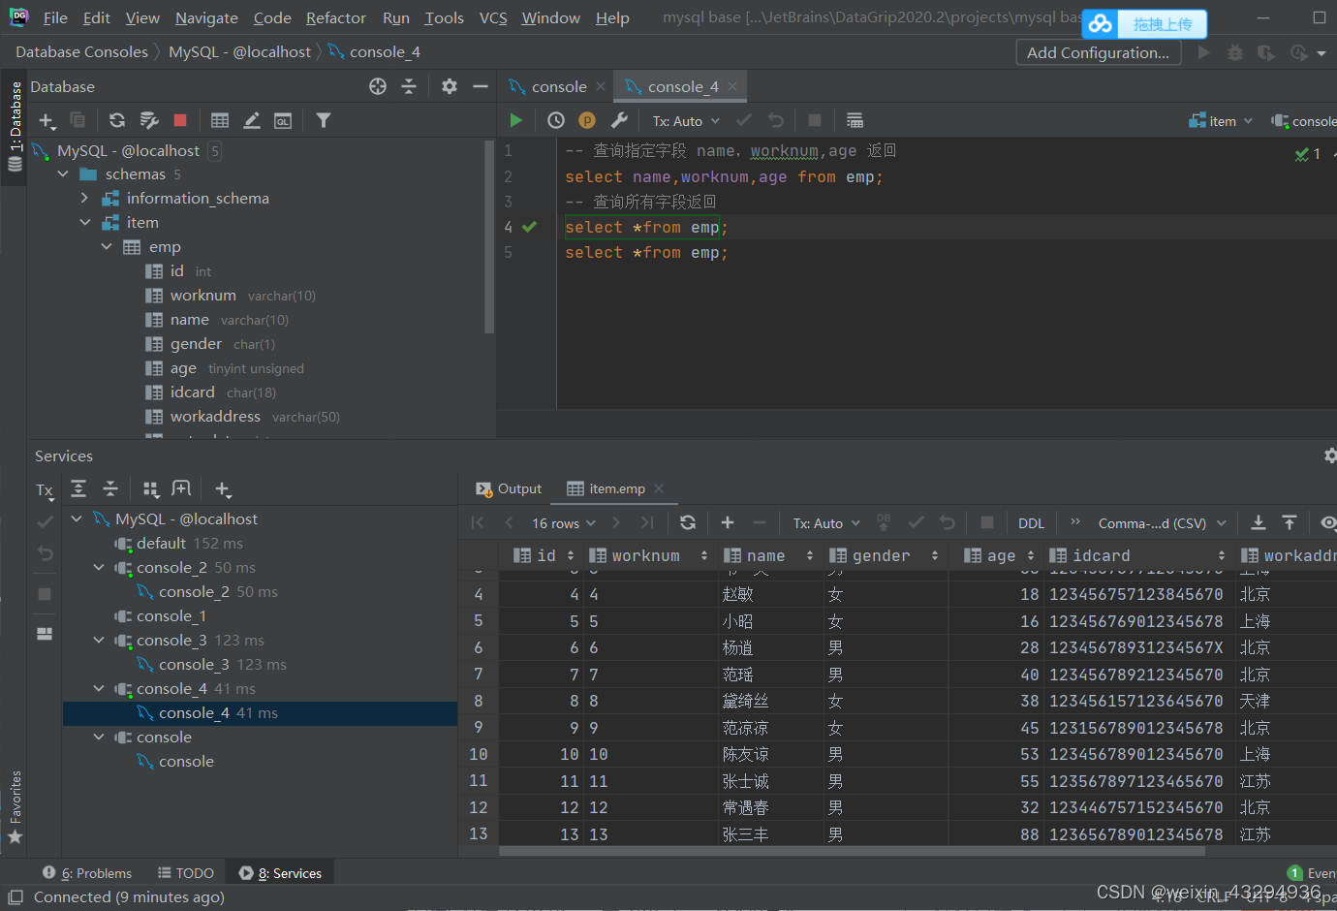1337x911 pixels.
Task: Click the horizontal scrollbar under result grid
Action: tap(852, 851)
